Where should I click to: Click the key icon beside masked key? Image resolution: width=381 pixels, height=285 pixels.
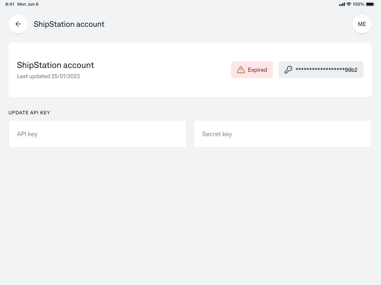288,70
